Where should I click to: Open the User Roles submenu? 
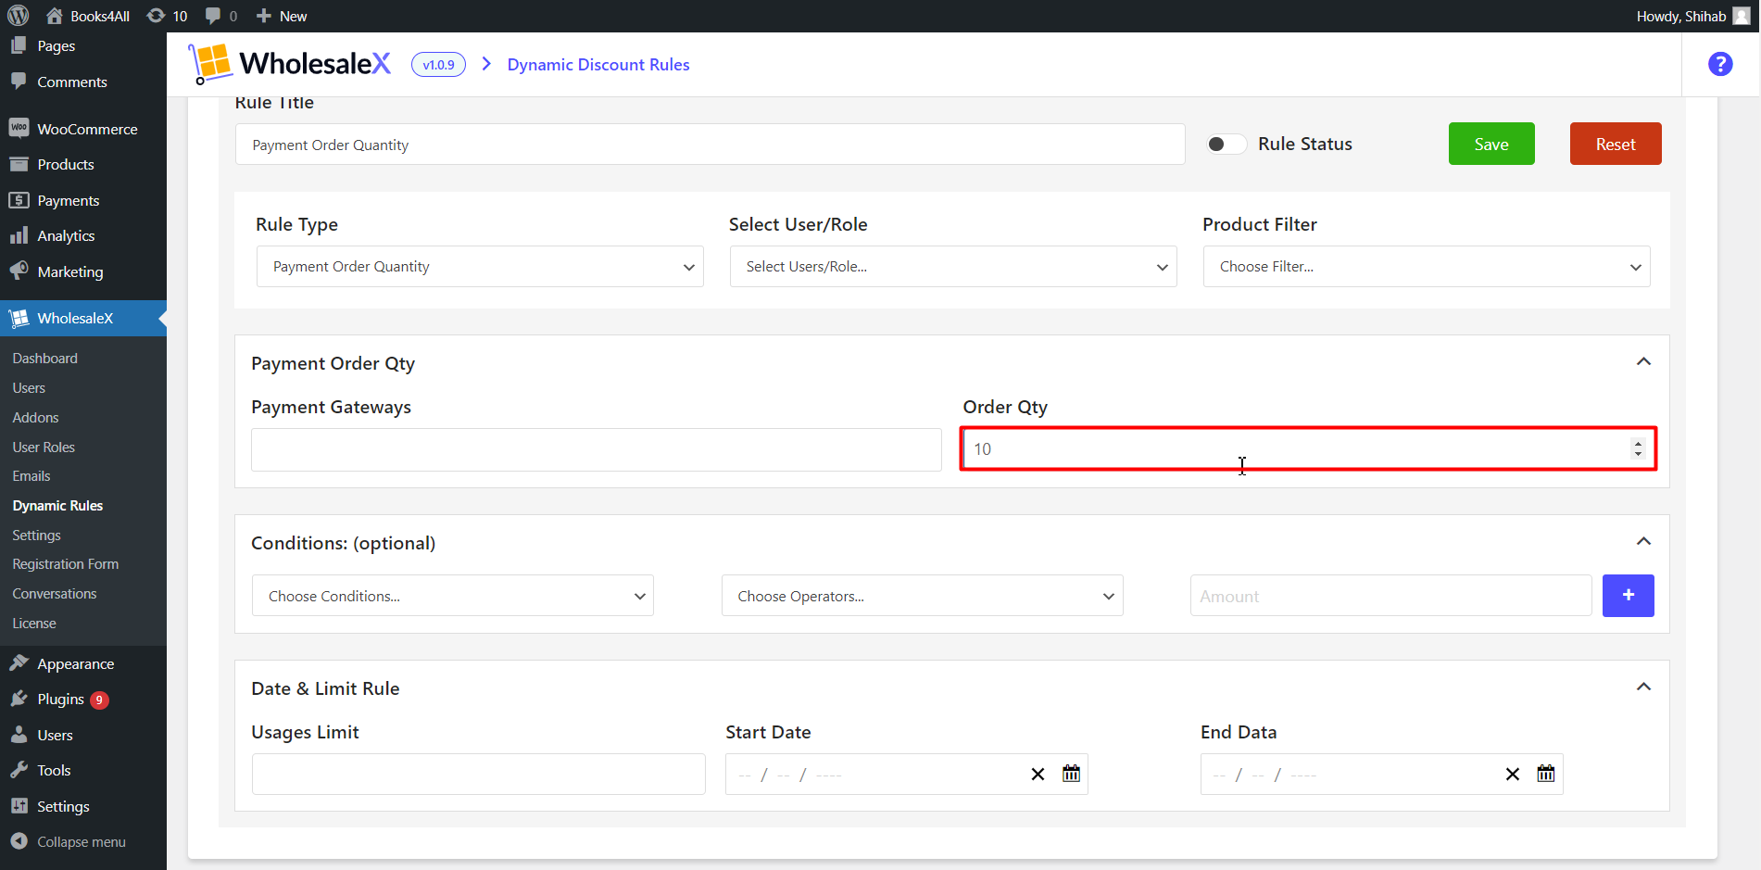[x=44, y=448]
